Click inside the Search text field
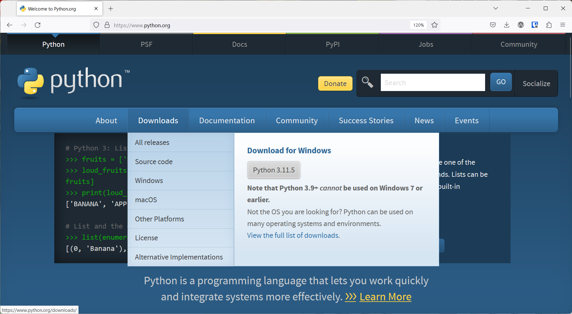 click(433, 82)
